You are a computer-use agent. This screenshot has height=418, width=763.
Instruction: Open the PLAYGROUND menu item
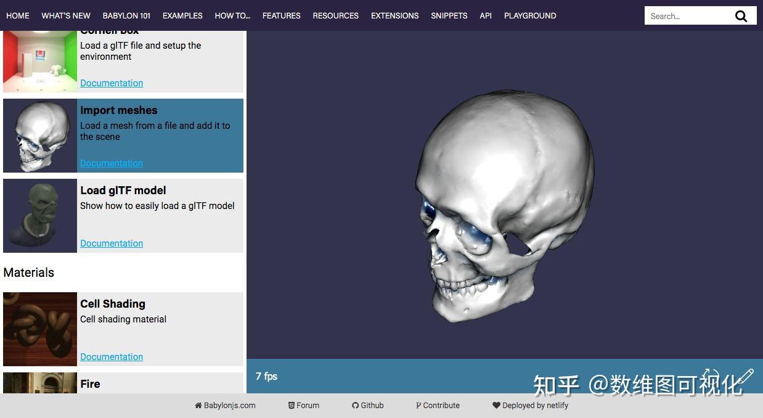[530, 15]
